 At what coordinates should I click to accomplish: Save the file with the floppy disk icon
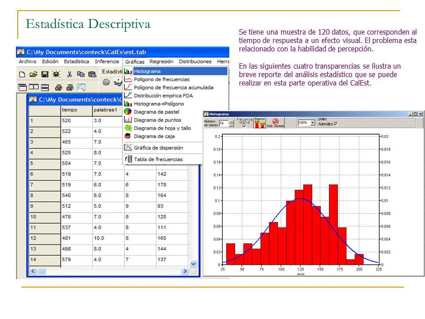[45, 74]
